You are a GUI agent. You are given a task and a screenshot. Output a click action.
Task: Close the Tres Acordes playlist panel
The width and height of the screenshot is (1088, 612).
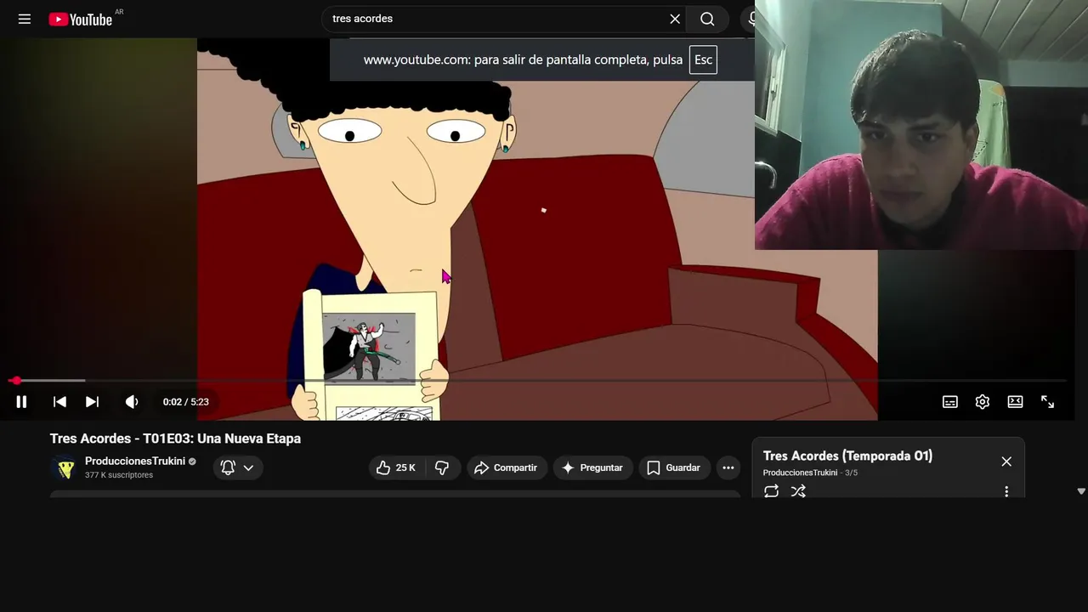coord(1006,462)
